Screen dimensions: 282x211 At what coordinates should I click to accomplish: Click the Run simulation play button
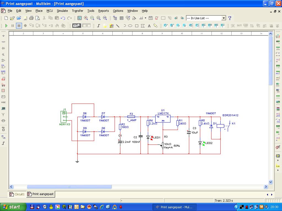pyautogui.click(x=6, y=26)
